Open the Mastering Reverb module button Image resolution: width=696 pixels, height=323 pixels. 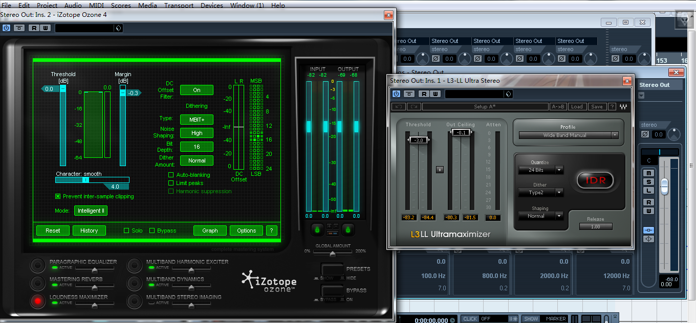[38, 283]
